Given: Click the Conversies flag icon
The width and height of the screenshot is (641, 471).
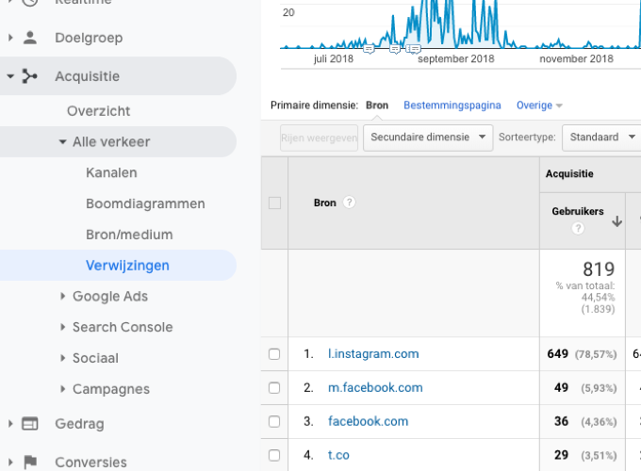Looking at the screenshot, I should point(30,462).
